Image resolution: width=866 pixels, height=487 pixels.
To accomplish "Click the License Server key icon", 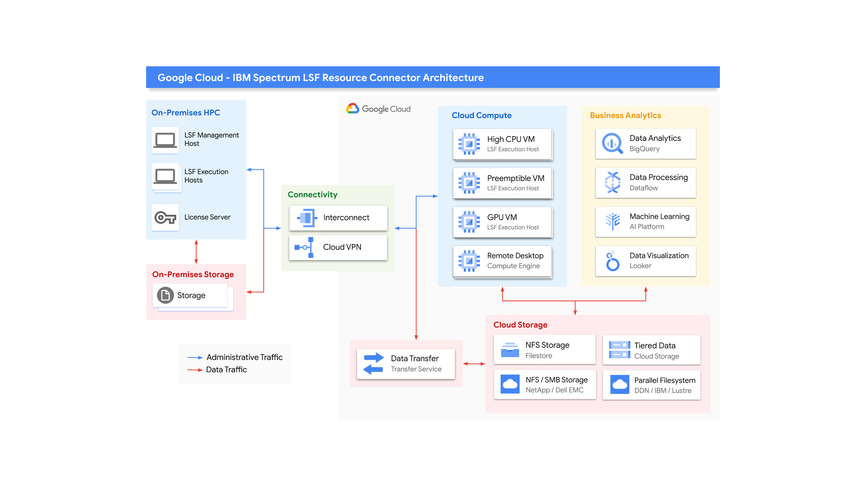I will point(165,217).
